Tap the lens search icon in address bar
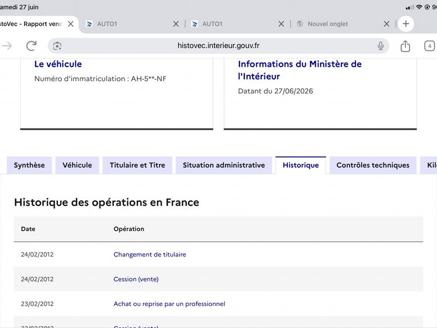This screenshot has width=437, height=328. (57, 46)
